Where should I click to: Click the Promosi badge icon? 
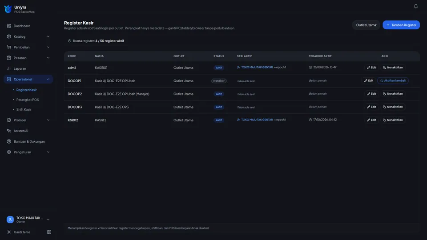9,120
